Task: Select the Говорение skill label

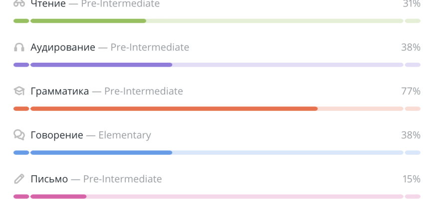Action: coord(57,135)
